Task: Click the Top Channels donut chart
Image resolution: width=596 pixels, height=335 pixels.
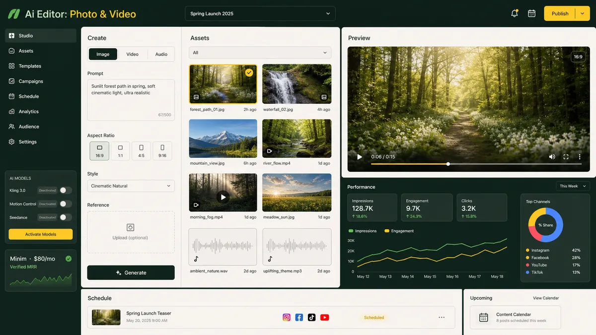Action: tap(545, 225)
